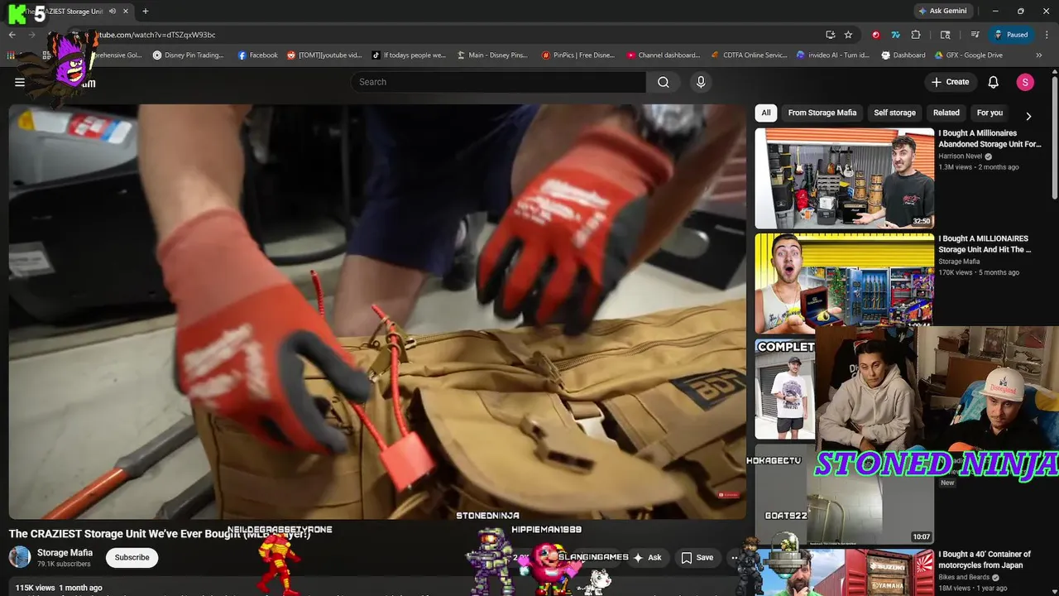Click the search magnifier button
1059x596 pixels.
(664, 82)
